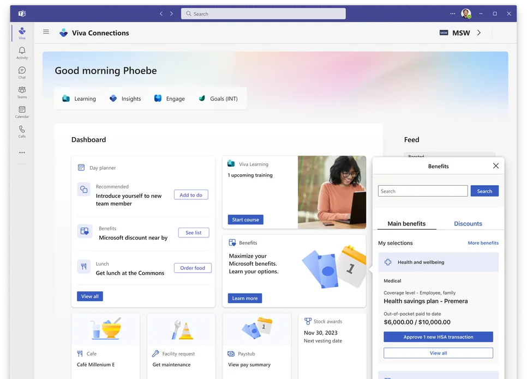527x379 pixels.
Task: Click the Paystub money icon
Action: pos(231,353)
